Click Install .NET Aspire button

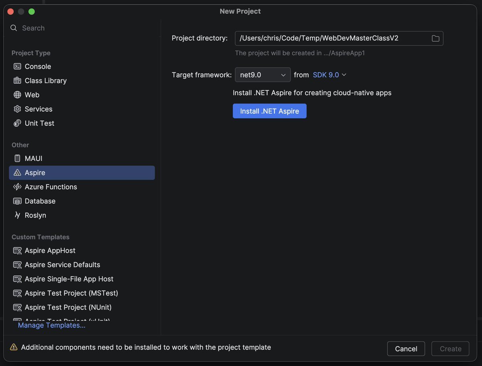pos(270,111)
